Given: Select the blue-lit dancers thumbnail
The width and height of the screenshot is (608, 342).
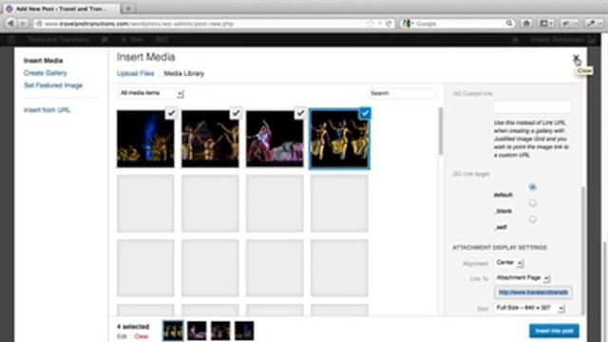Looking at the screenshot, I should coord(145,139).
